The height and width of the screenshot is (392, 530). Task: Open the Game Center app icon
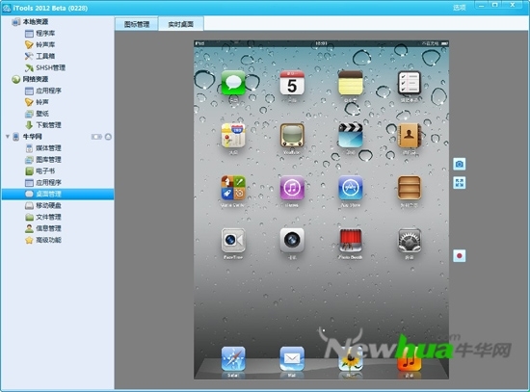233,188
